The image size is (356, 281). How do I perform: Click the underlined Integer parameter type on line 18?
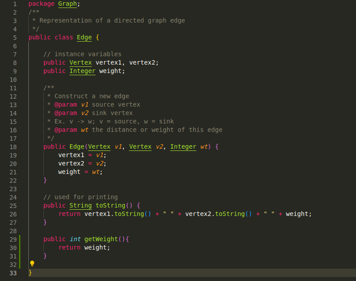coord(183,146)
